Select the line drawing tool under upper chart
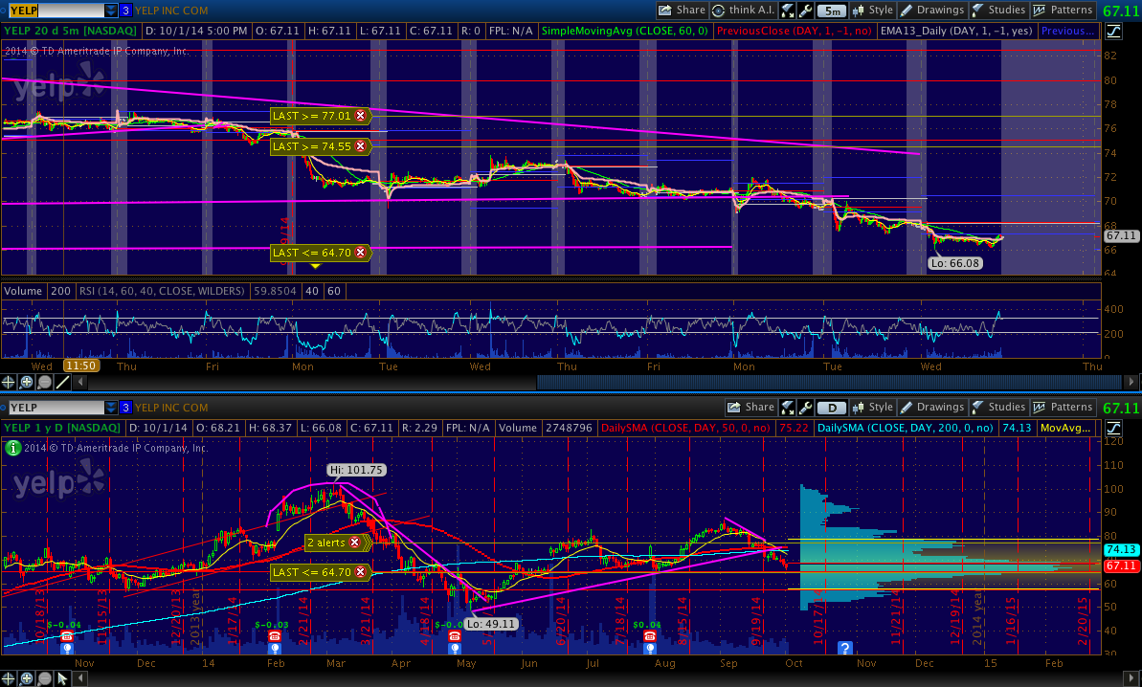Image resolution: width=1142 pixels, height=687 pixels. click(63, 382)
